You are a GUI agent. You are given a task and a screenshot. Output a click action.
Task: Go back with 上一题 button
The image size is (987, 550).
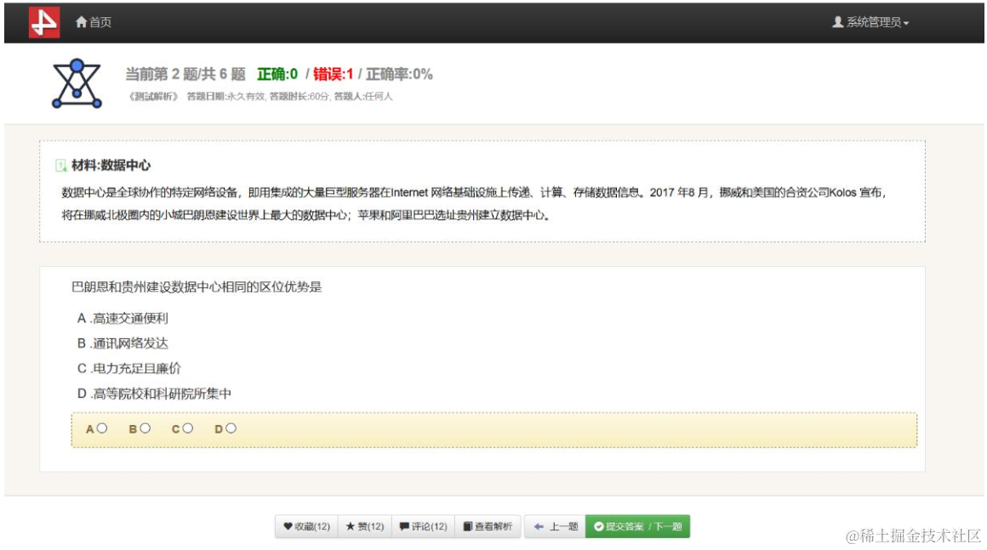click(555, 526)
